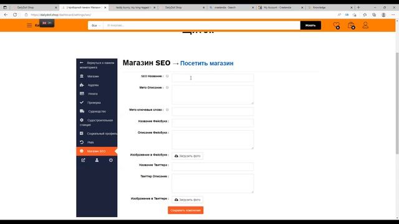Focus the 'Название Твиттера' input field
The width and height of the screenshot is (399, 224).
[213, 167]
